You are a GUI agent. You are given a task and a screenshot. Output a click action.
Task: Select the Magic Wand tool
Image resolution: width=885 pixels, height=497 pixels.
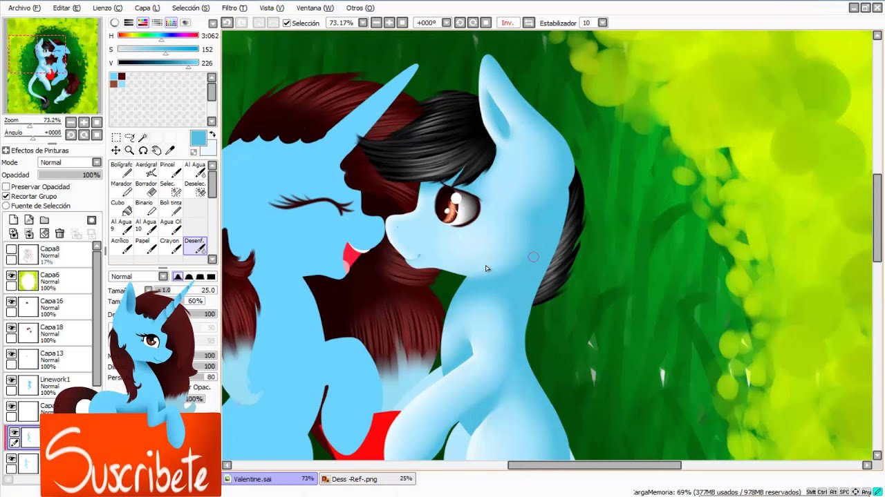pyautogui.click(x=143, y=137)
